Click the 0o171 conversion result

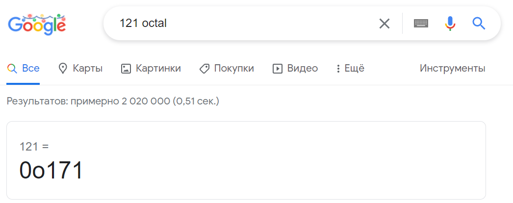click(51, 171)
